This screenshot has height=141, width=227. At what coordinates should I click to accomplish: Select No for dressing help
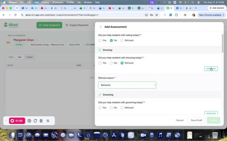[111, 63]
